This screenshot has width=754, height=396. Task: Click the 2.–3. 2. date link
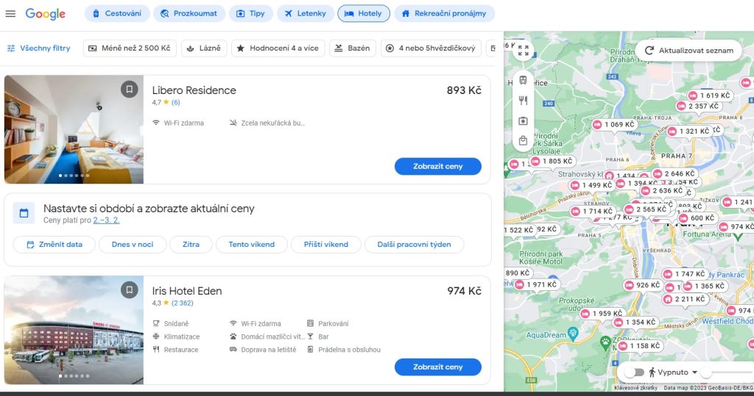tap(106, 220)
